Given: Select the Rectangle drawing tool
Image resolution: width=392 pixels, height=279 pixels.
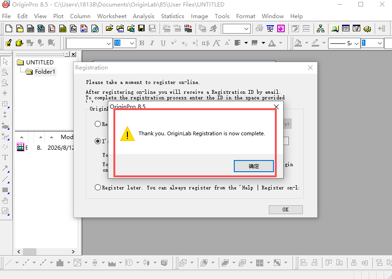Looking at the screenshot, I should point(5,190).
